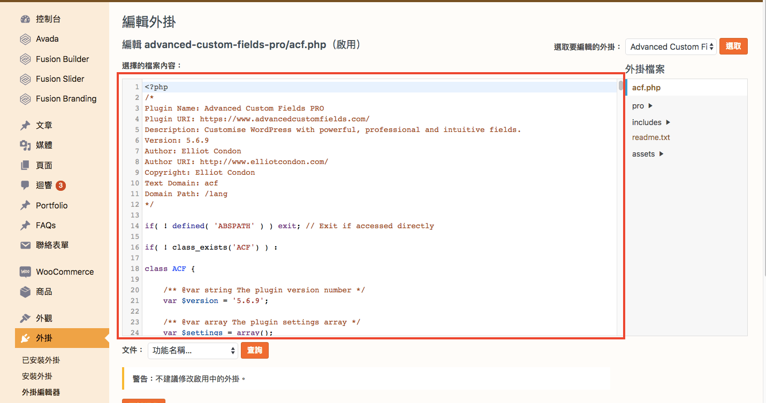The image size is (766, 403).
Task: Click the 聯絡表單 envelope icon
Action: pos(25,245)
